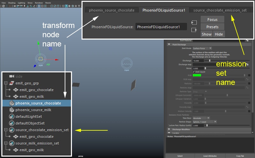Open the Panels menu

(48, 3)
